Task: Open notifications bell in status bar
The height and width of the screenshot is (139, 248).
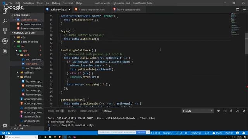Action: coord(243,133)
